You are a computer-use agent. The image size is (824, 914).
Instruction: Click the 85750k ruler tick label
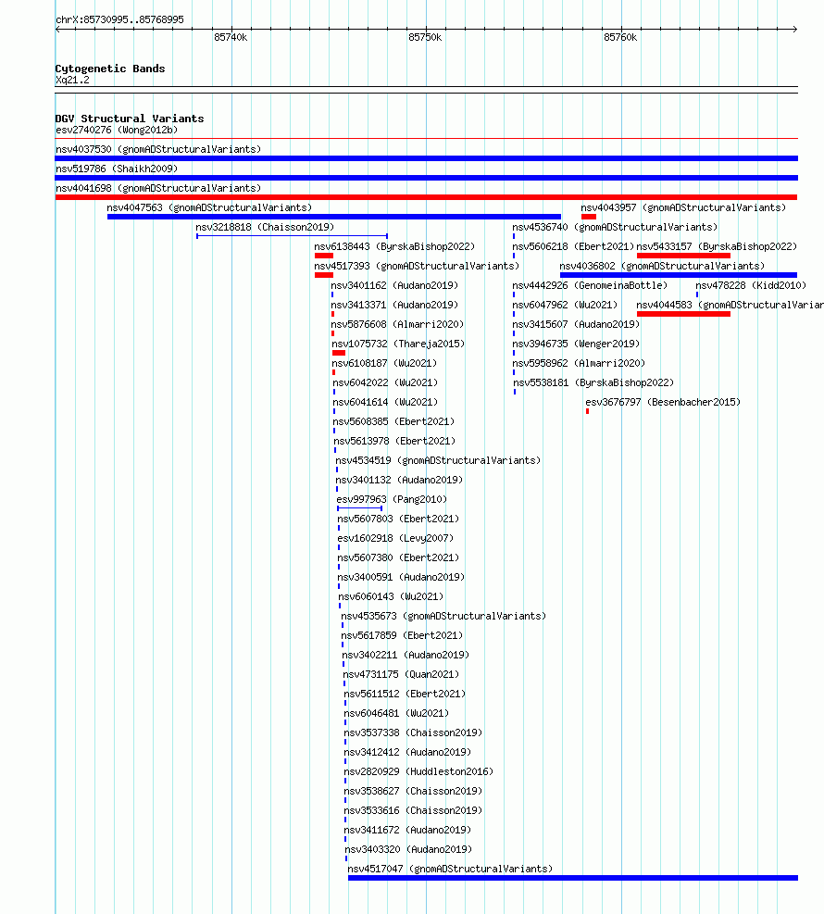coord(425,37)
